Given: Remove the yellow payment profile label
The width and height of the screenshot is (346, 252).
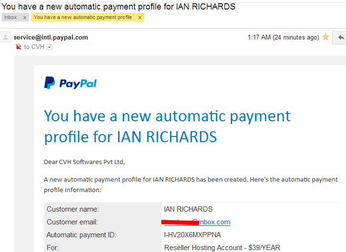Looking at the screenshot, I should click(x=139, y=18).
